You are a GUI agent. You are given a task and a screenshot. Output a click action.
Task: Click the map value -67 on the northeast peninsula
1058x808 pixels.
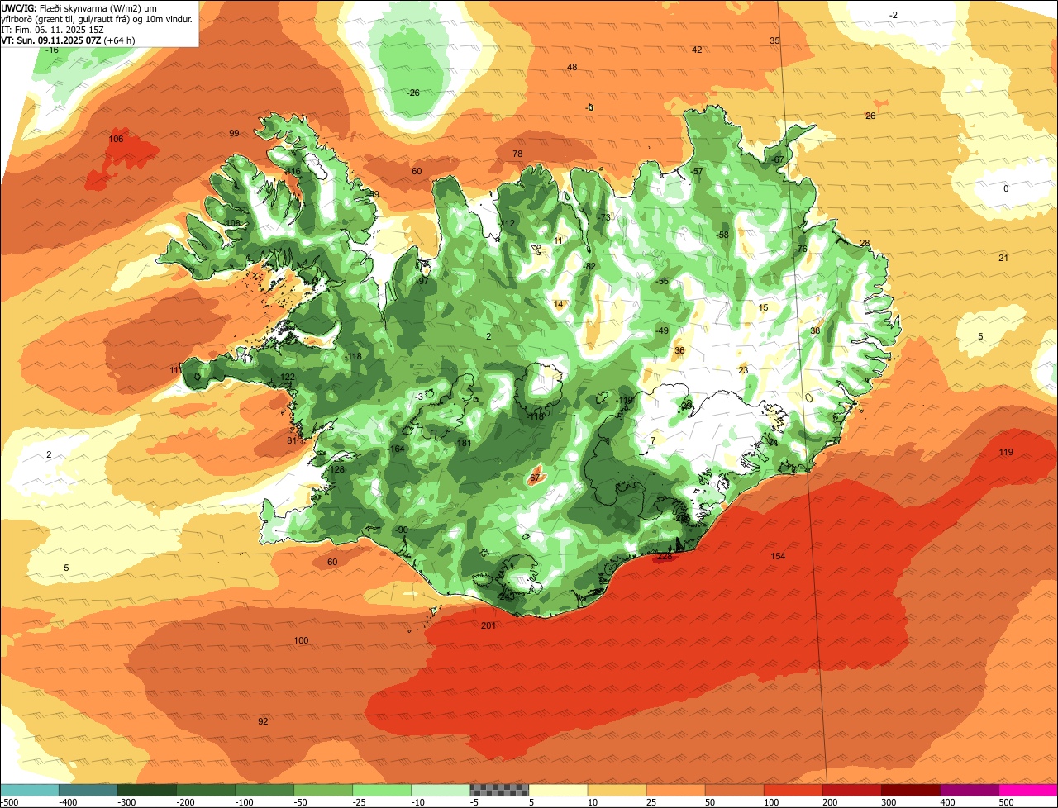click(x=776, y=159)
